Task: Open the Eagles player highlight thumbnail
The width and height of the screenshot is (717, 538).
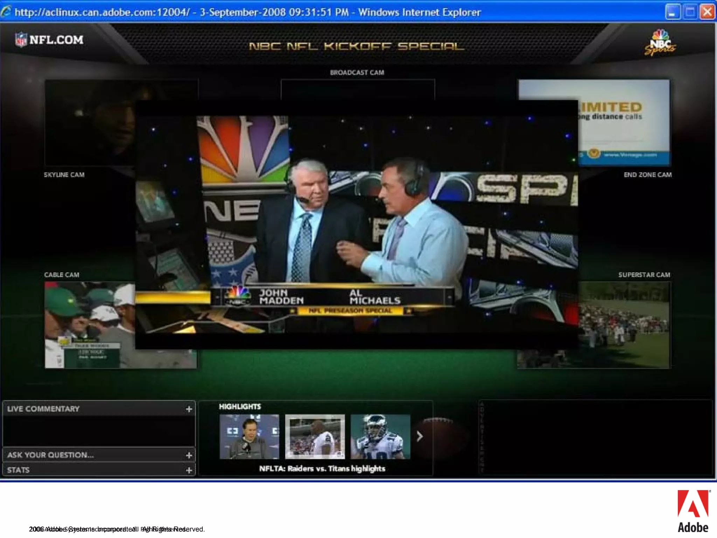Action: click(380, 436)
